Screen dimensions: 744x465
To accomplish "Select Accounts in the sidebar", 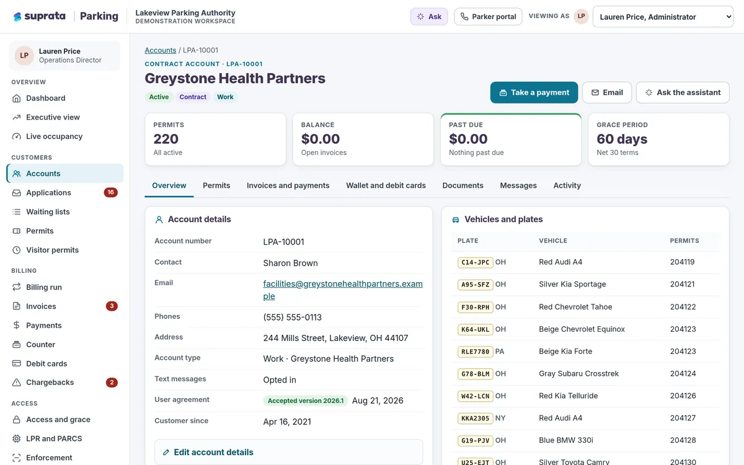I will tap(65, 174).
